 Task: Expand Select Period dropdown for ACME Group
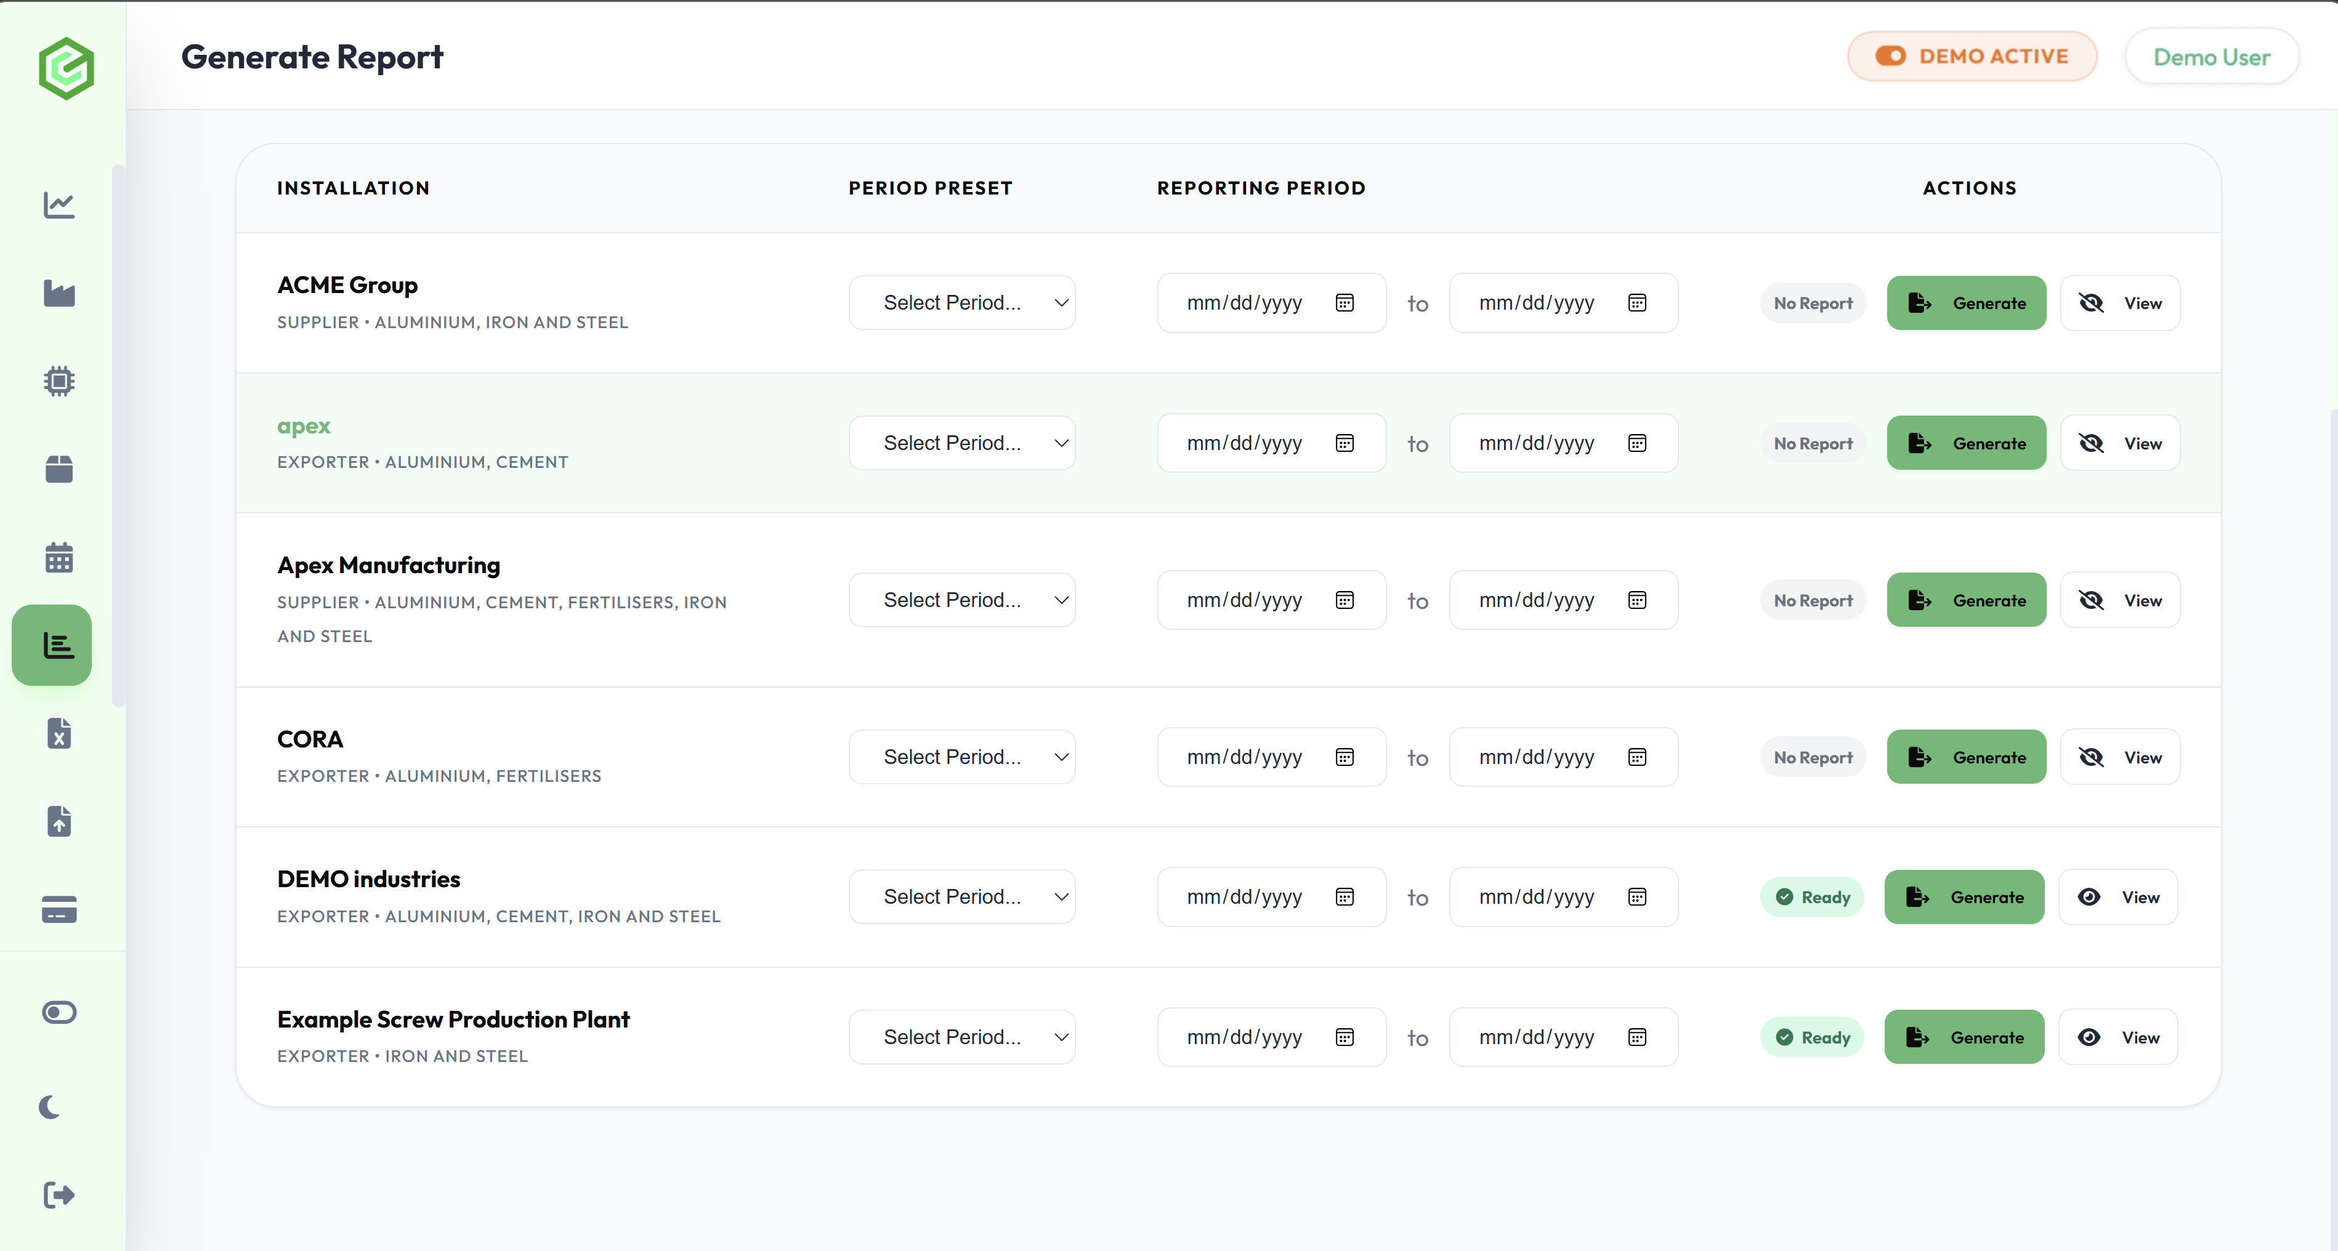(961, 303)
